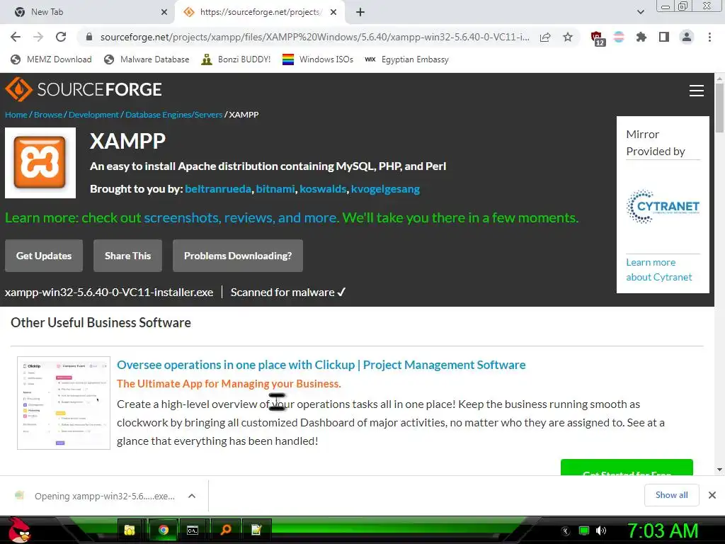Click Show all downloads button
The width and height of the screenshot is (725, 544).
tap(671, 495)
